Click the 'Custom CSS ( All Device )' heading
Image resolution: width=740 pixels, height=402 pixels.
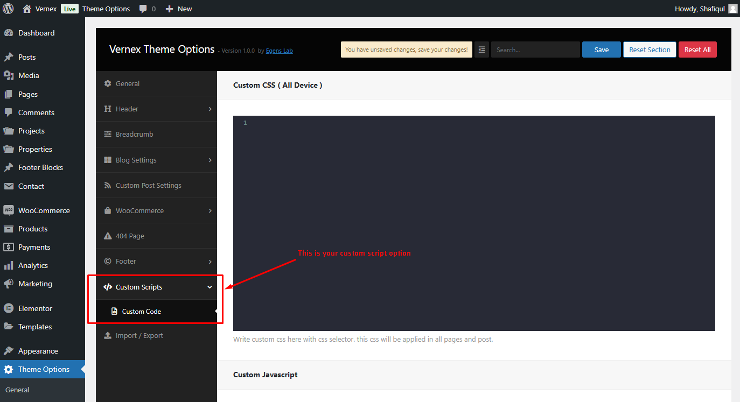278,85
